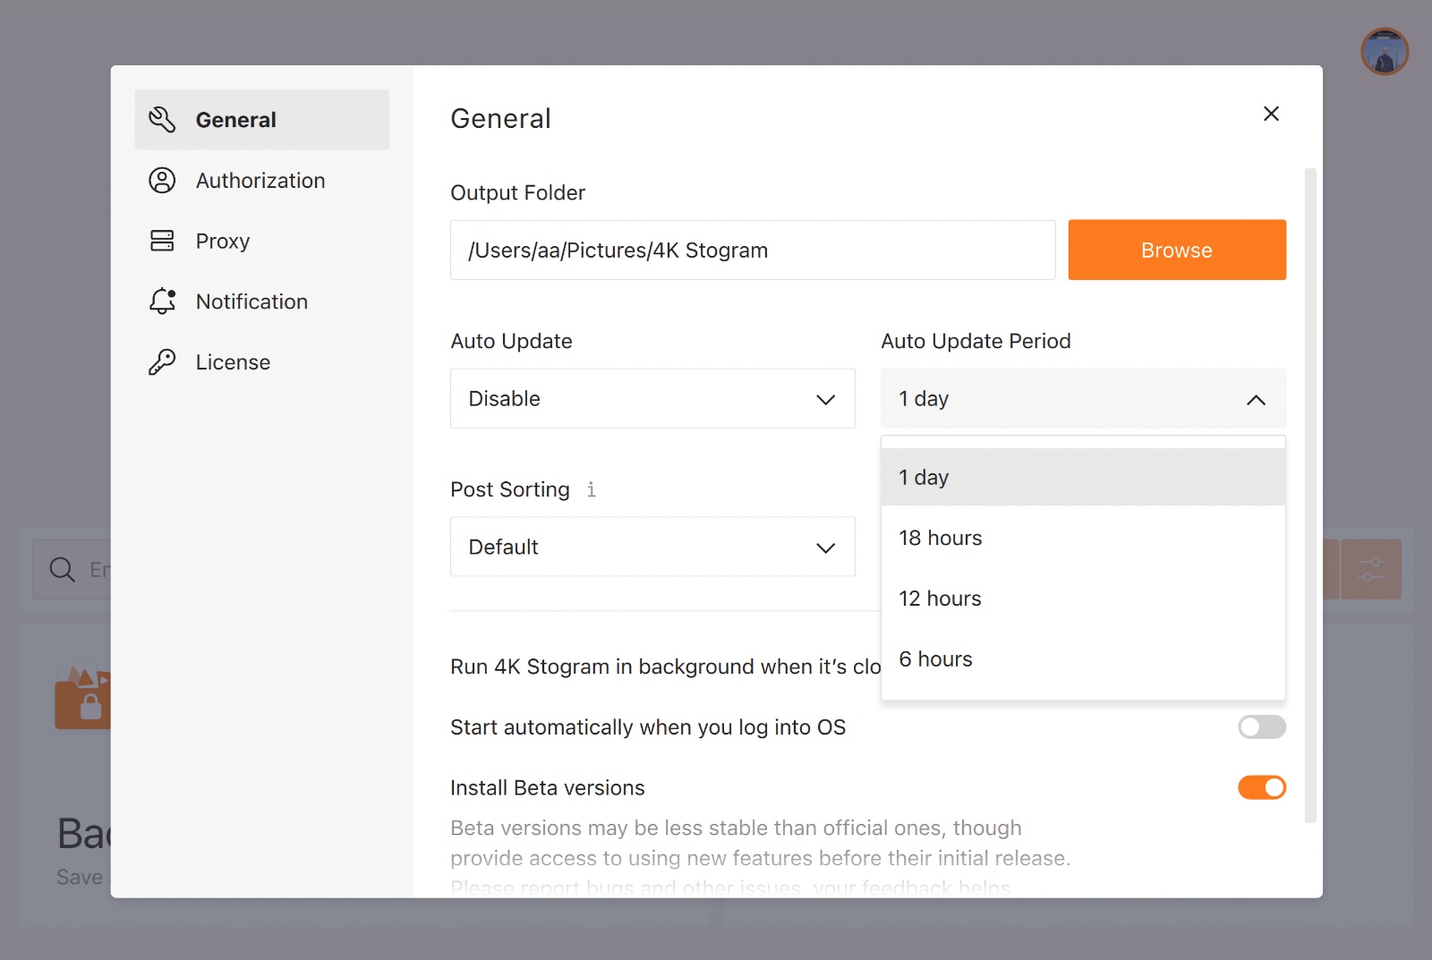Click the Notification bell icon
The image size is (1432, 960).
pyautogui.click(x=162, y=302)
